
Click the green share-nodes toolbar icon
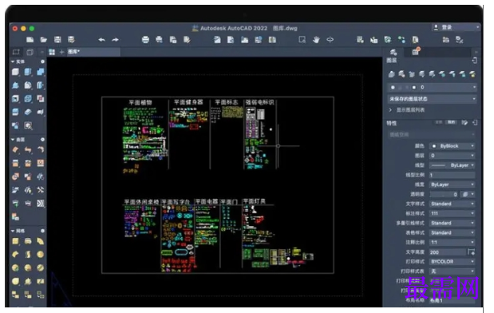401,40
